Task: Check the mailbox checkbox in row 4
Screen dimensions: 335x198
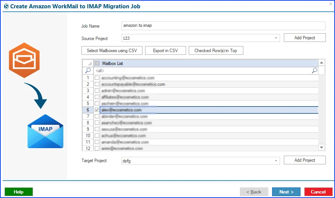Action: pos(97,97)
